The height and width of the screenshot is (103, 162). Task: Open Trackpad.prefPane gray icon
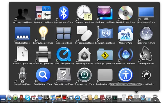pyautogui.click(x=105, y=75)
